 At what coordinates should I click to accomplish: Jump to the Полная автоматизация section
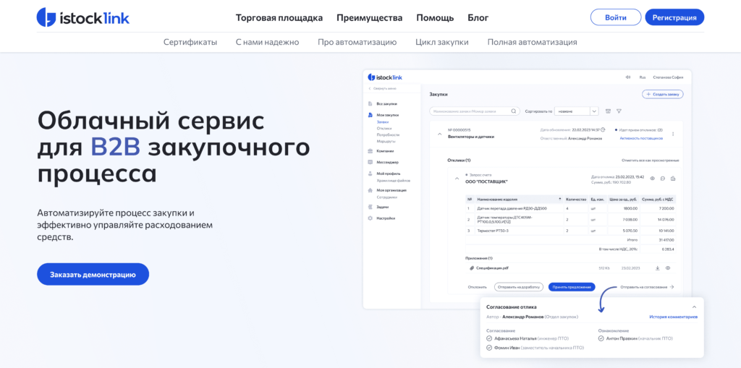point(532,42)
